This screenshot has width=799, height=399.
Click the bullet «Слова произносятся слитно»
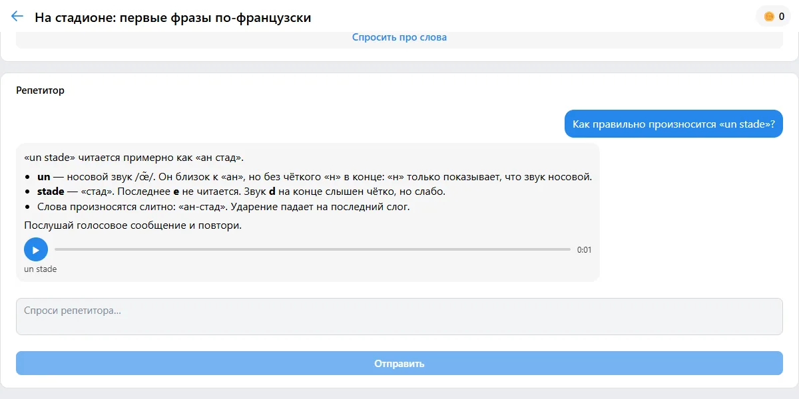click(x=224, y=206)
